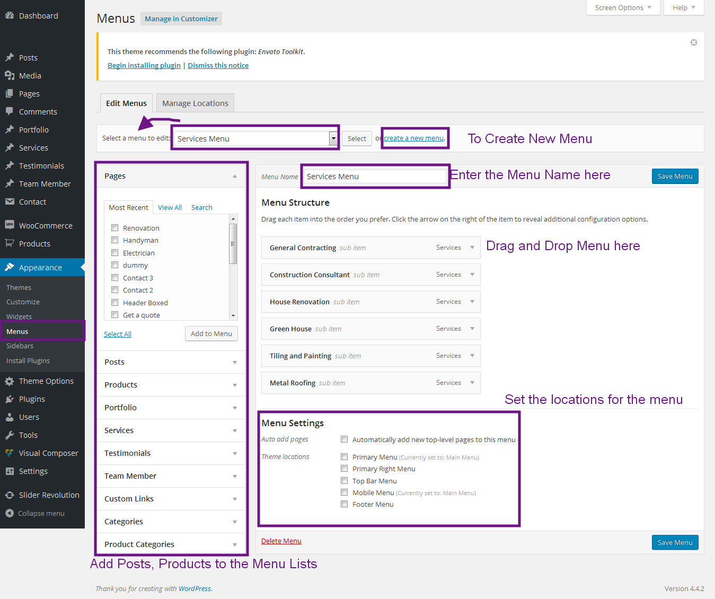Toggle automatically add new top-level pages
The width and height of the screenshot is (715, 599).
click(345, 439)
